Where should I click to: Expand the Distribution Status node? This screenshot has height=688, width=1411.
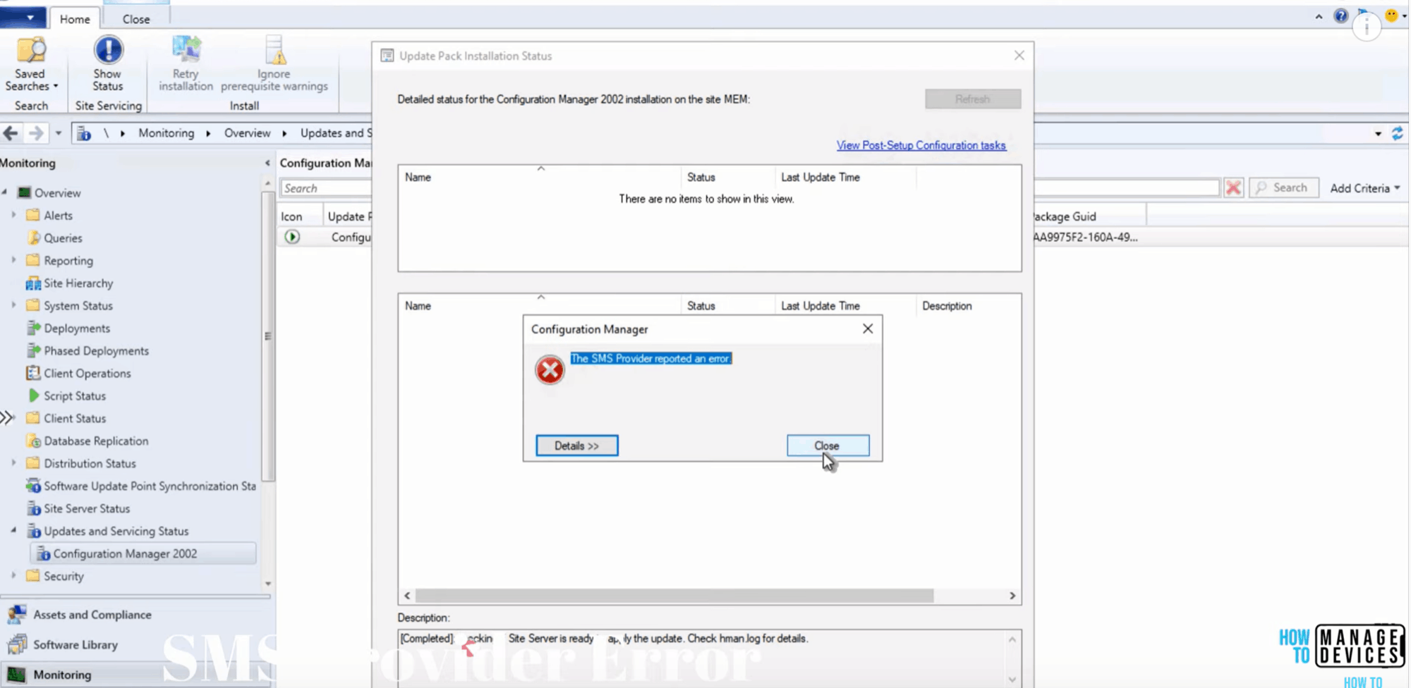(x=13, y=462)
